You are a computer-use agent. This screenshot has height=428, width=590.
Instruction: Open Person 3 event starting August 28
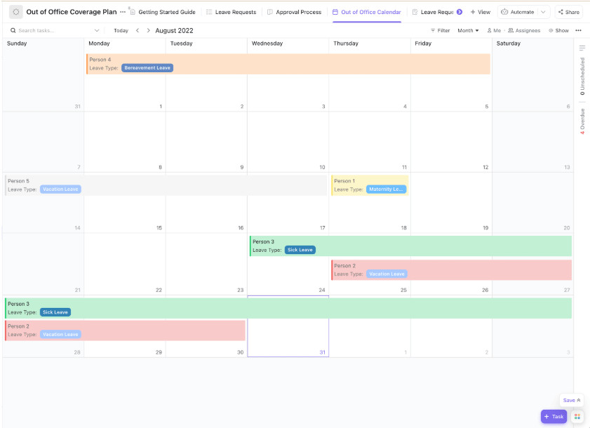coord(288,308)
